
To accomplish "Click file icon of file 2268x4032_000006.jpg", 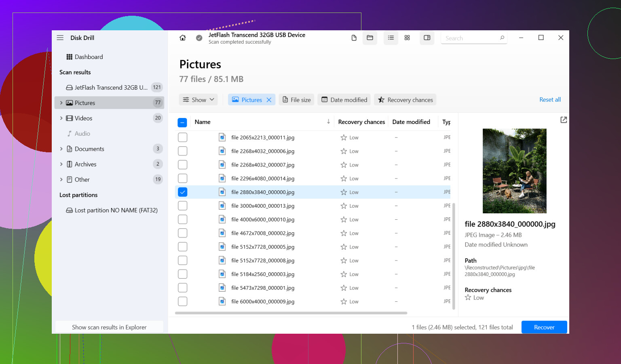I will click(x=222, y=151).
